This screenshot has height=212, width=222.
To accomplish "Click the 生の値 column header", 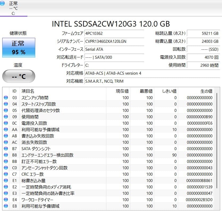I will click(x=206, y=91).
